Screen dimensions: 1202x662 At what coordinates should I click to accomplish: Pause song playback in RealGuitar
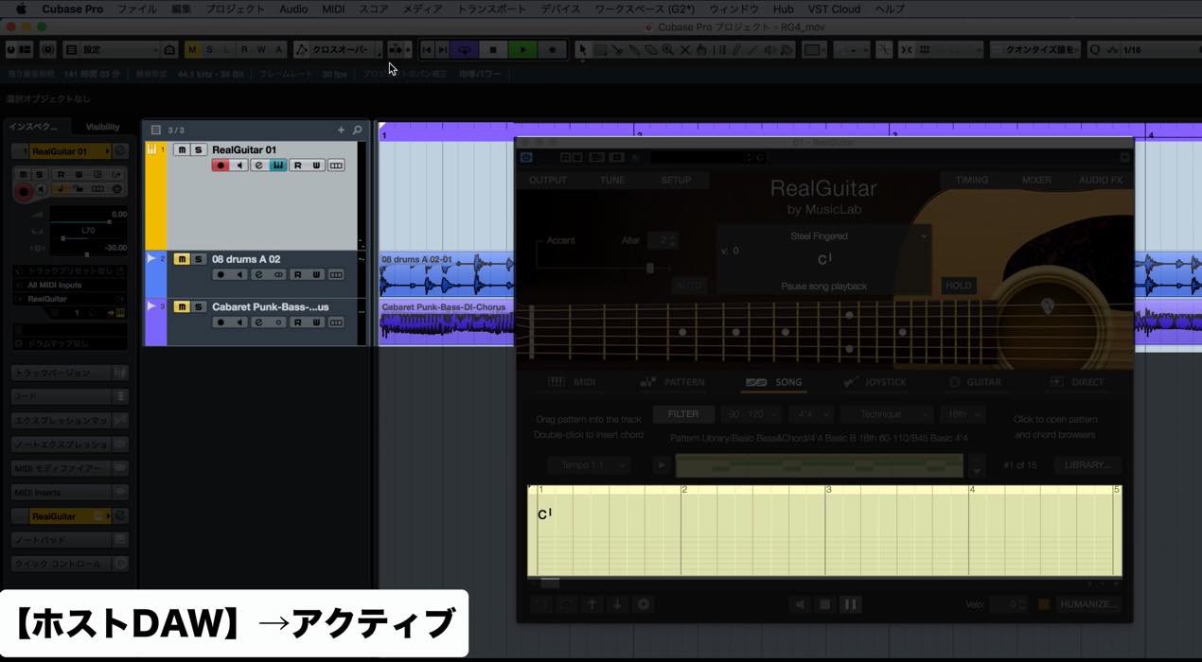(x=850, y=604)
